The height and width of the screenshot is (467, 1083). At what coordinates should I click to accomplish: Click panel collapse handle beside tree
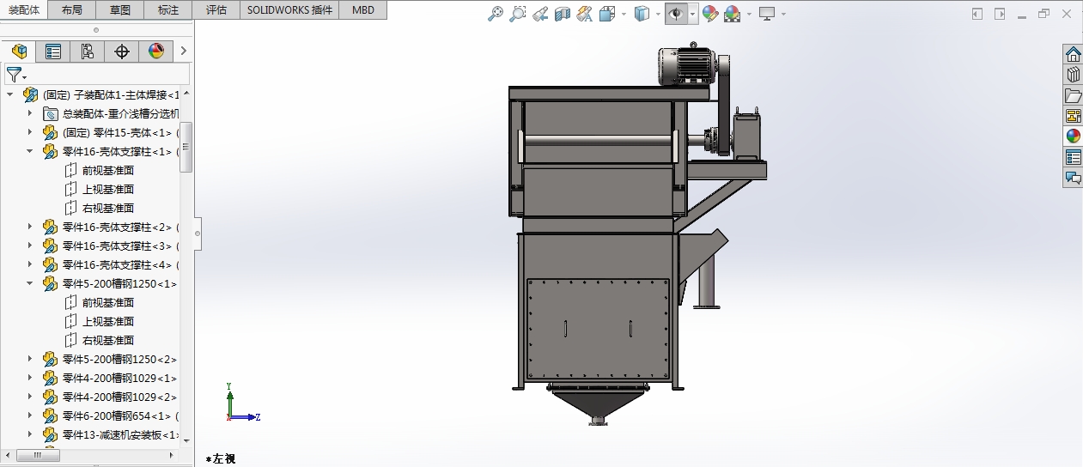coord(198,233)
